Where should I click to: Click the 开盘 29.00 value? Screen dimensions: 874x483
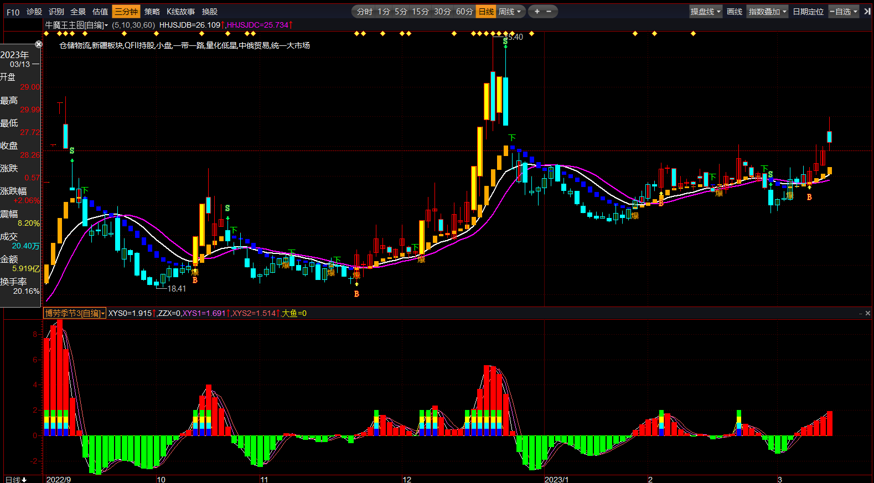30,87
